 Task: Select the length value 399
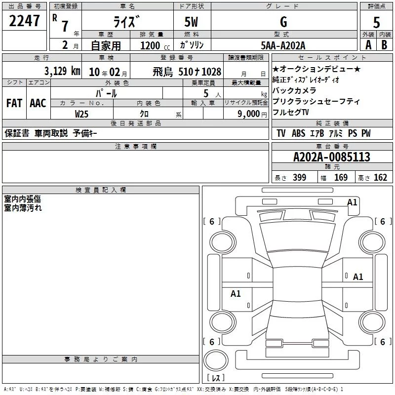pos(299,177)
